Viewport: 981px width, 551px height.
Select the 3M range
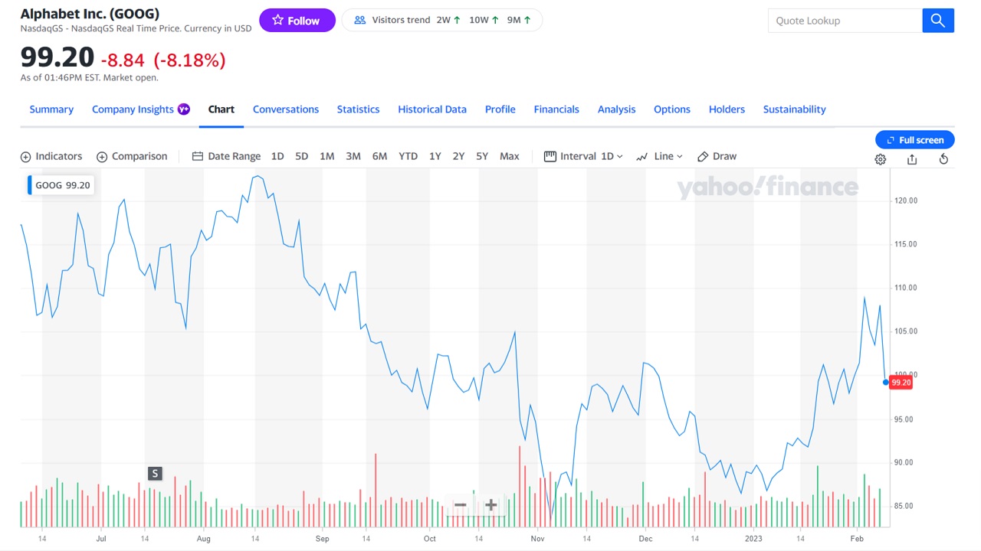coord(353,156)
